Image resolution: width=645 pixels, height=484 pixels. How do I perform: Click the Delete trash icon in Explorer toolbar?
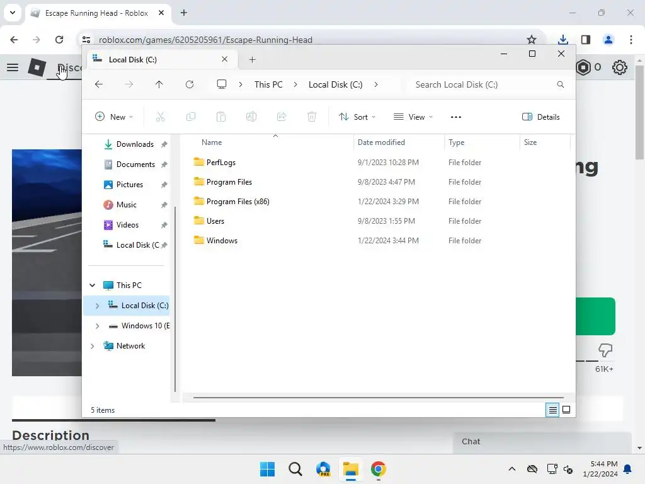(312, 117)
